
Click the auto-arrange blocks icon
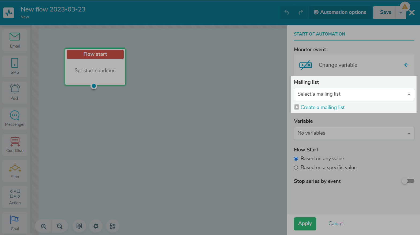tap(113, 226)
